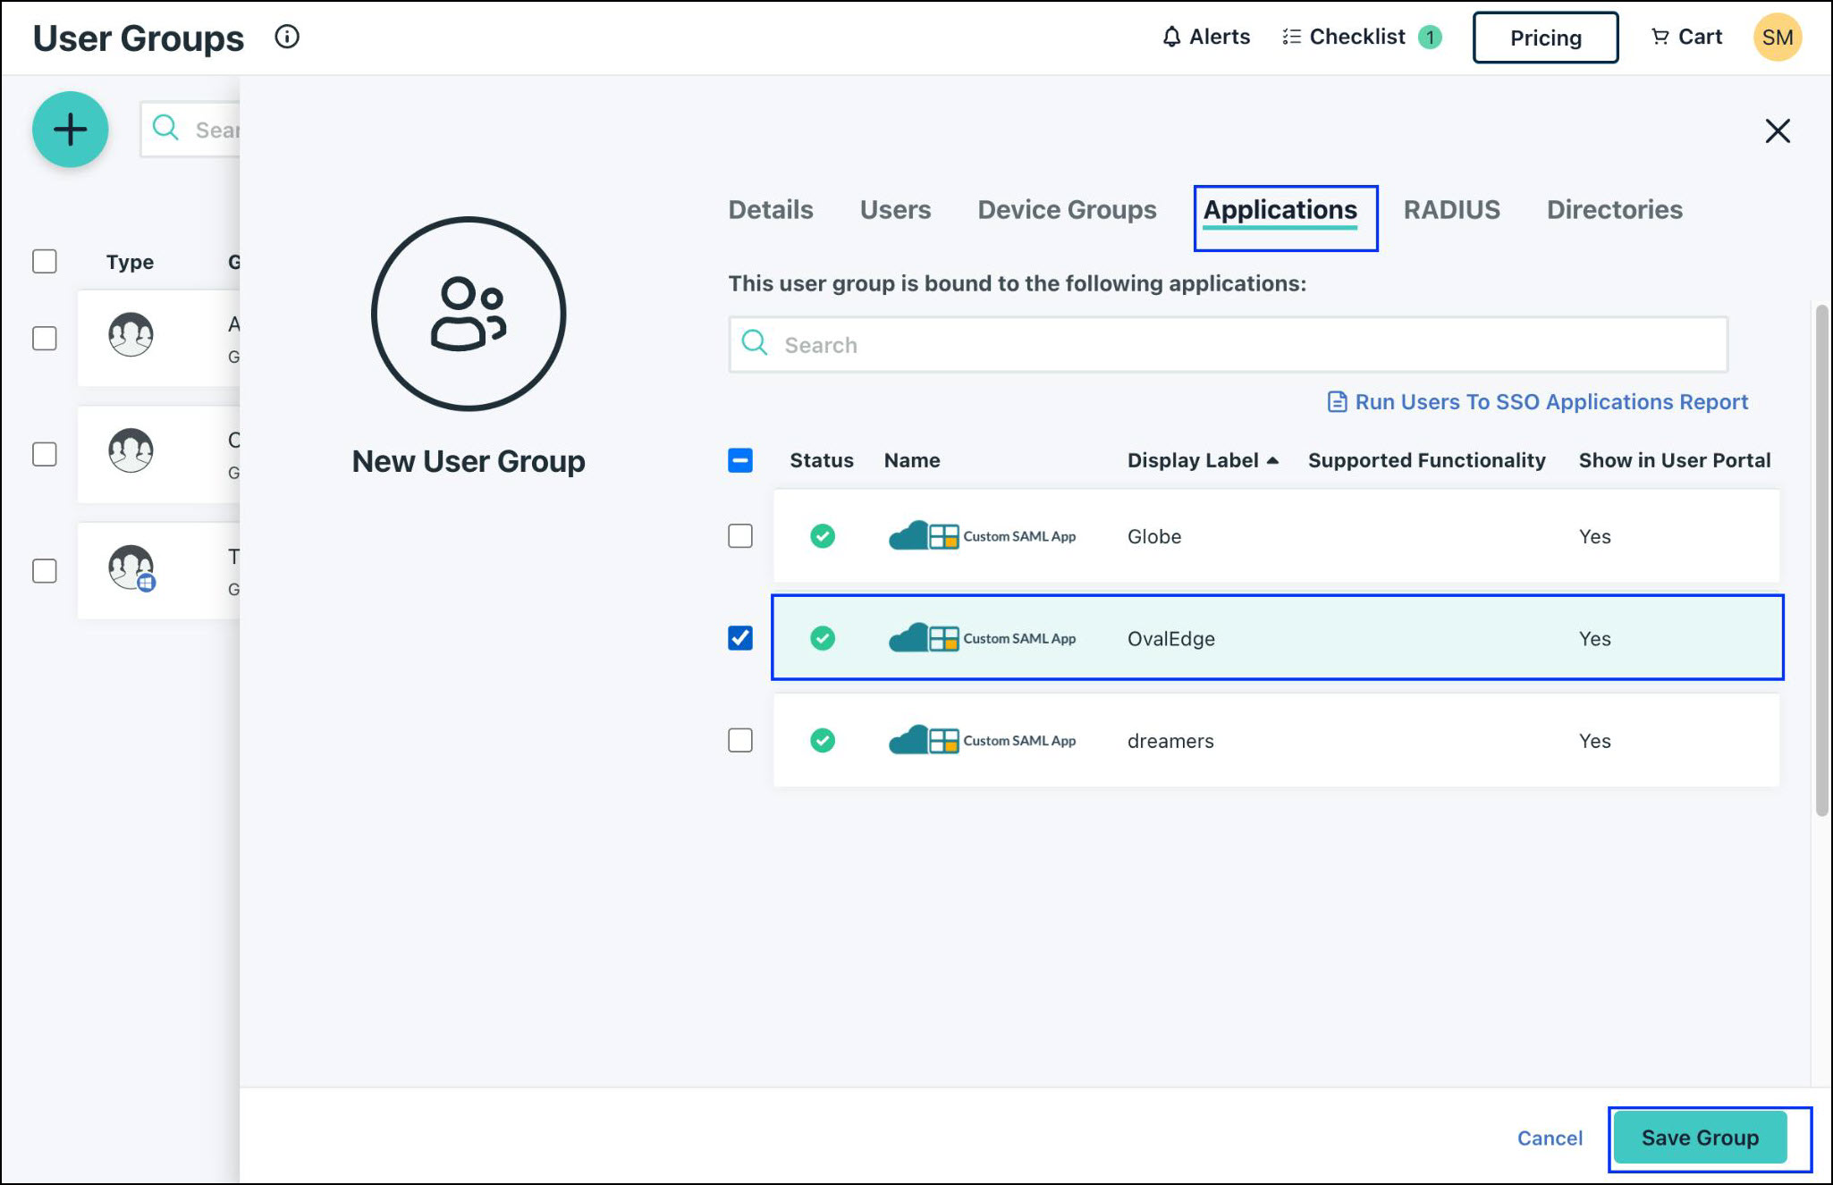Click the Save Group button
Viewport: 1833px width, 1185px height.
(x=1700, y=1138)
